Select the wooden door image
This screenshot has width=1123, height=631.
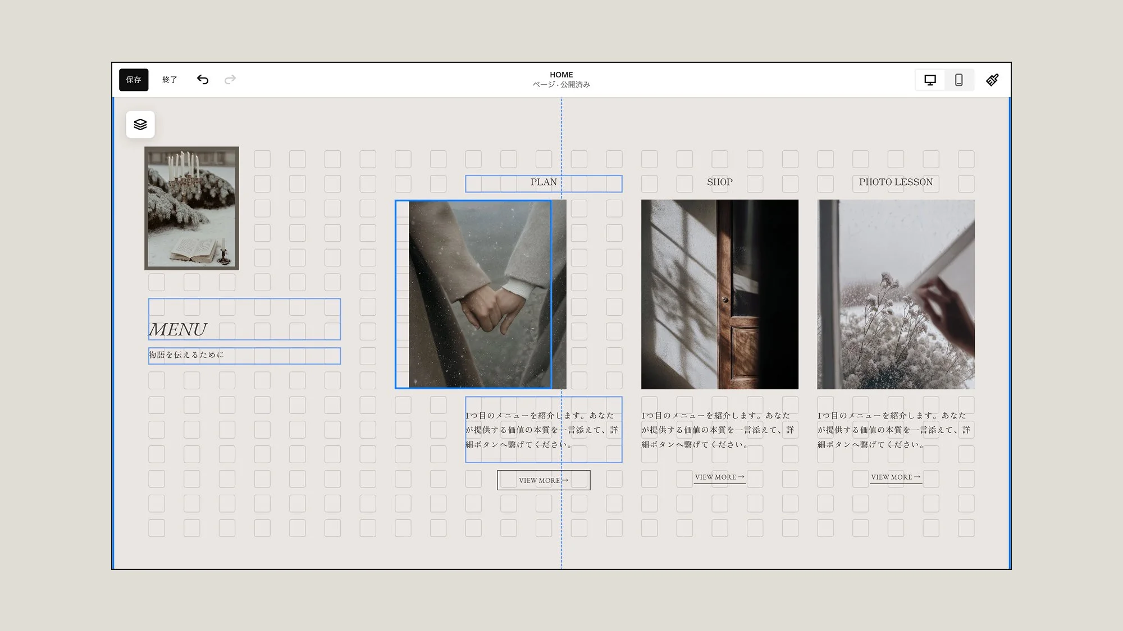[719, 294]
